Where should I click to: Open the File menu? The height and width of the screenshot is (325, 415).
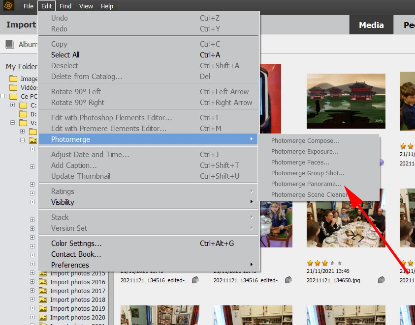pyautogui.click(x=29, y=6)
